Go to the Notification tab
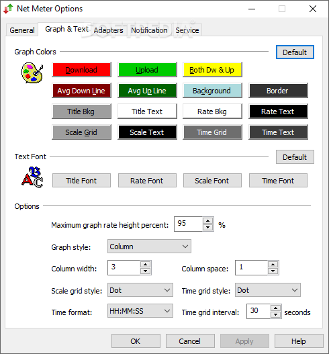The image size is (329, 354). coord(149,30)
